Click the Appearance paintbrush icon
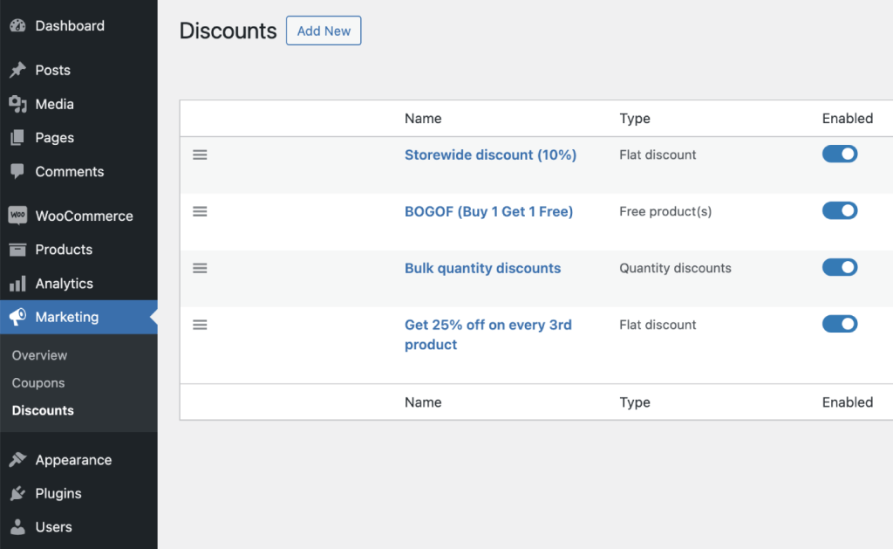The image size is (893, 549). [x=19, y=459]
